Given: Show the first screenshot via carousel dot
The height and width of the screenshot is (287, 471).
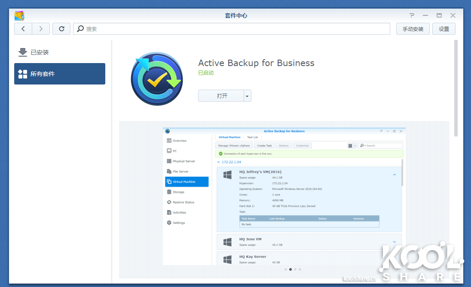Looking at the screenshot, I should point(285,269).
